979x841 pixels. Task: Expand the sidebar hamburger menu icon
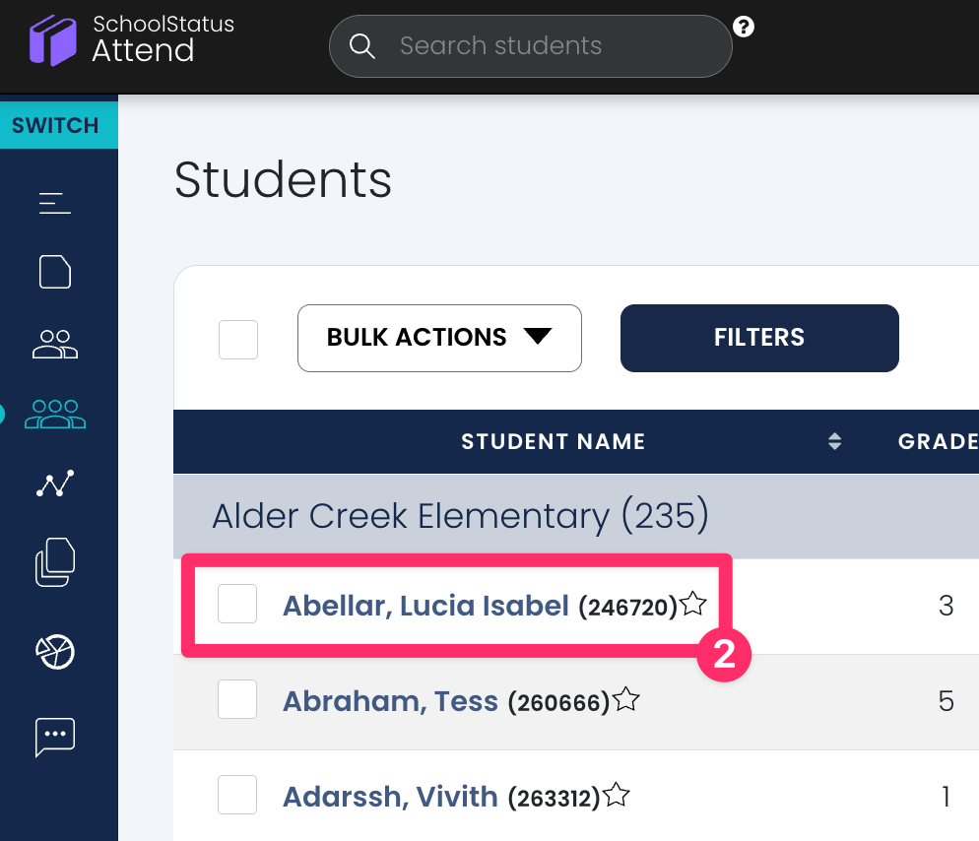[55, 203]
